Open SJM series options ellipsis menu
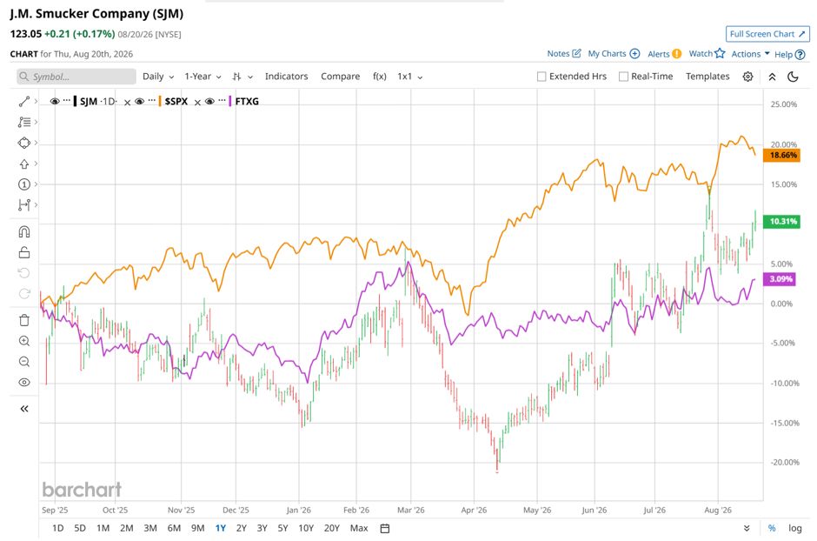This screenshot has height=541, width=817. click(67, 101)
